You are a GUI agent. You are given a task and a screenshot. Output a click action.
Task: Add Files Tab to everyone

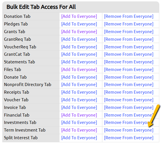79,70
